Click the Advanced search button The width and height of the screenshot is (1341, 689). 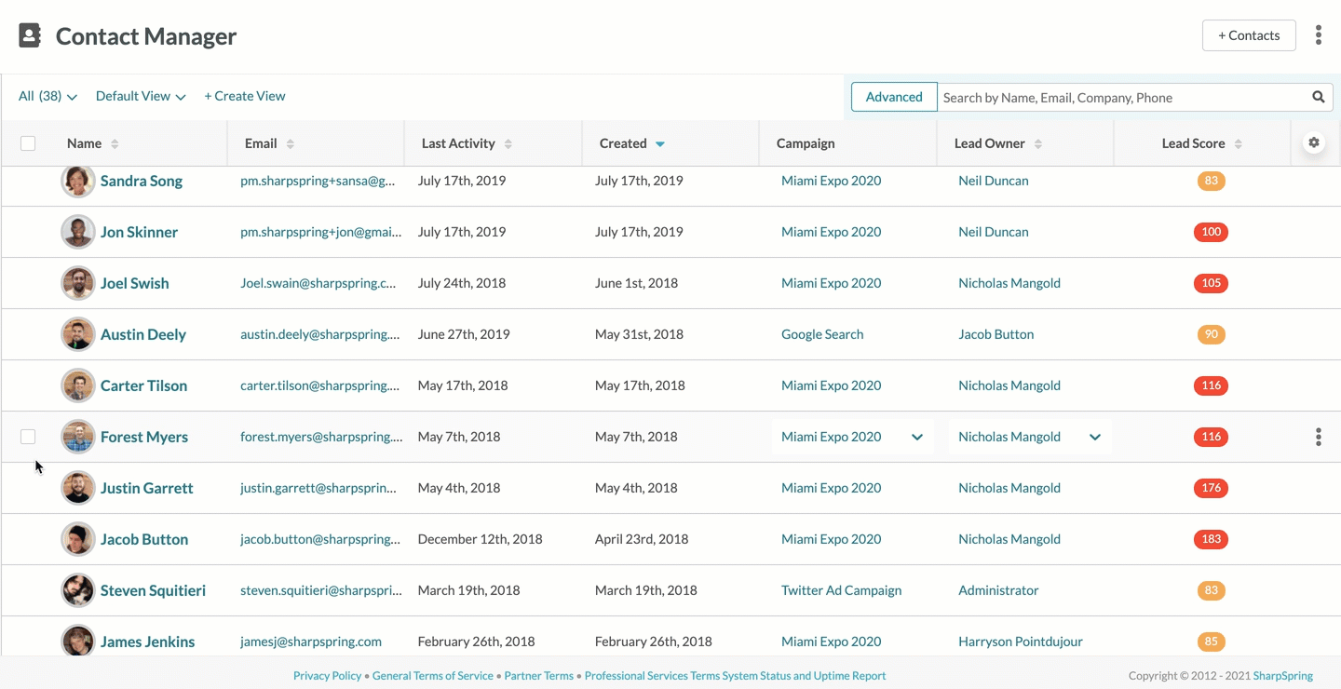click(x=894, y=97)
